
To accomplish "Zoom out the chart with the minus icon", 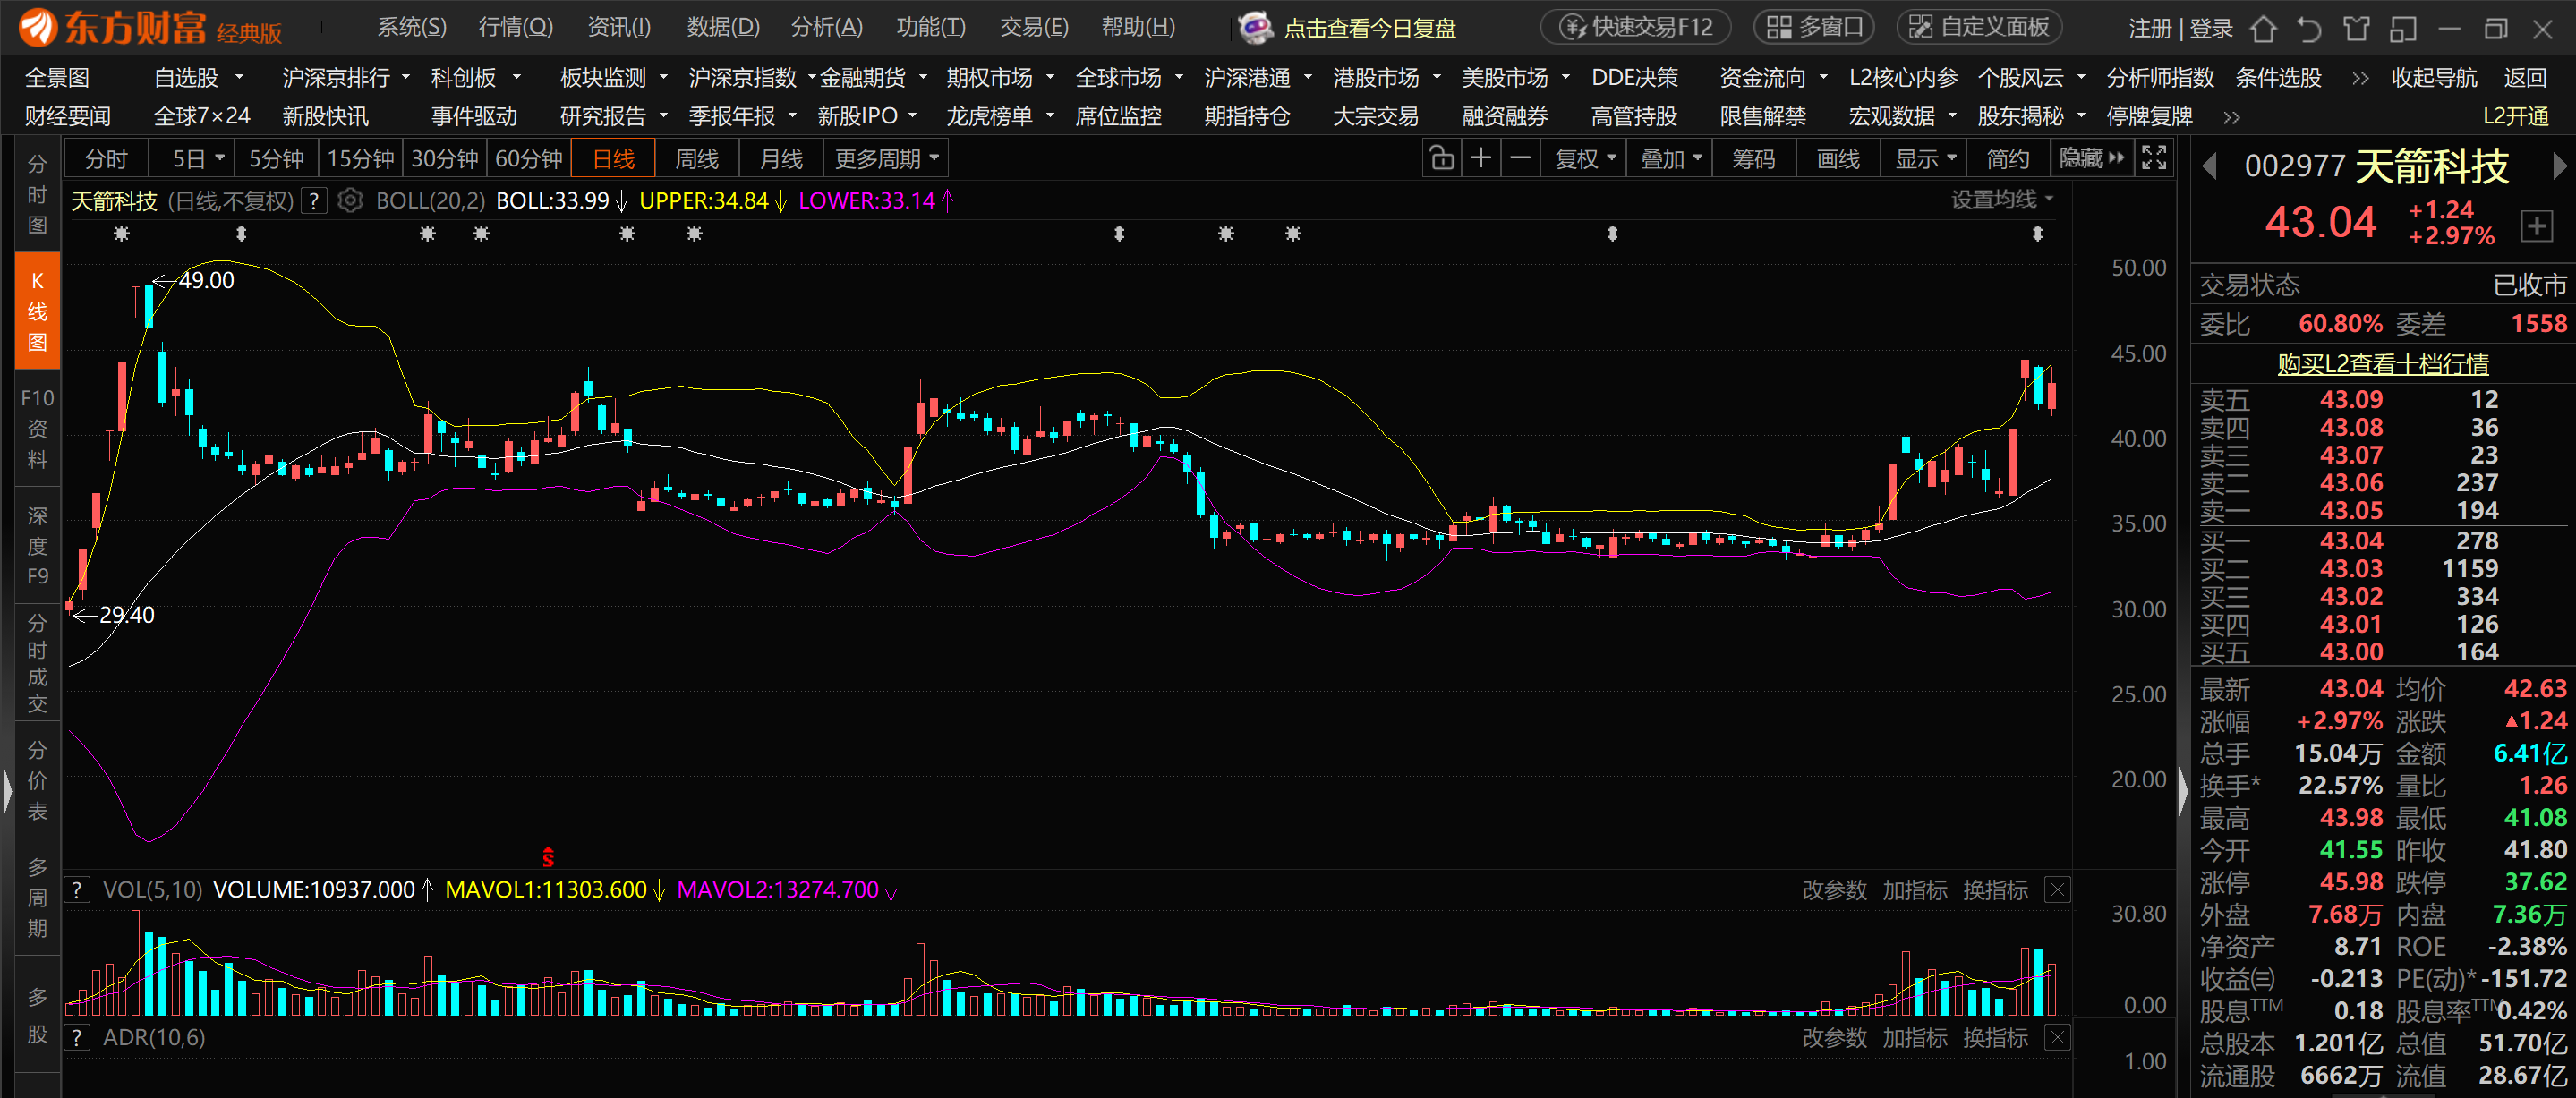I will point(1520,158).
